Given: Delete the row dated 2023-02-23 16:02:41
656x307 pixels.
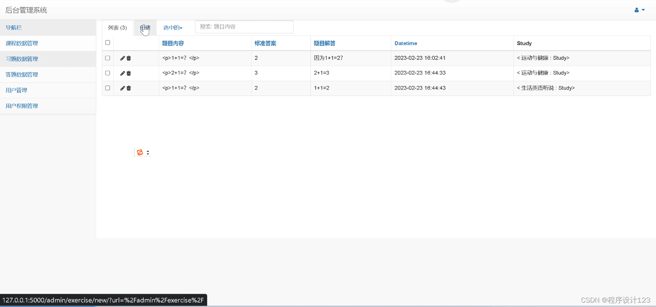Looking at the screenshot, I should click(129, 58).
